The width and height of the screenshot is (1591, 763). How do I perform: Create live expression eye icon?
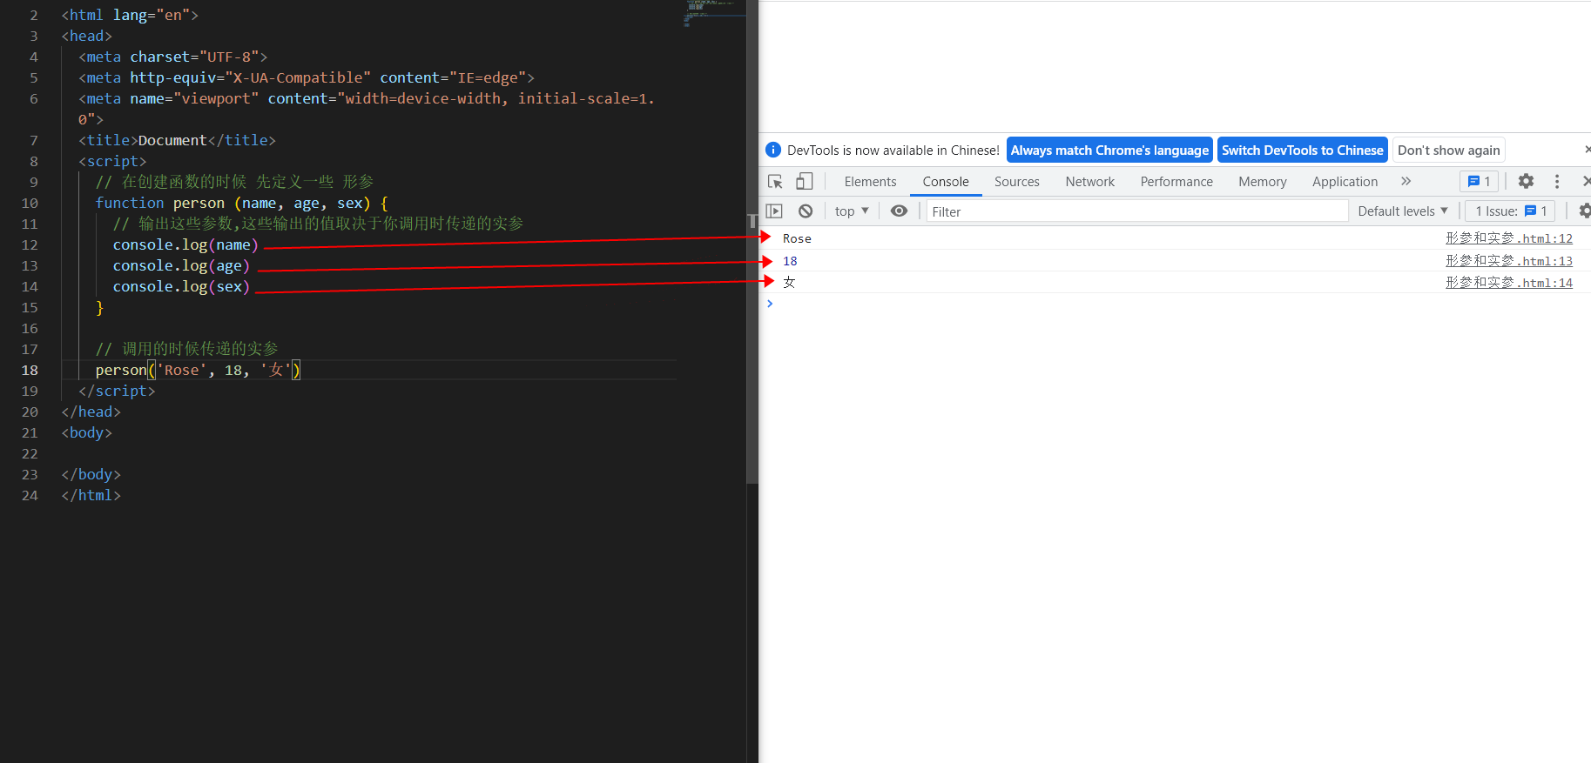click(x=900, y=211)
